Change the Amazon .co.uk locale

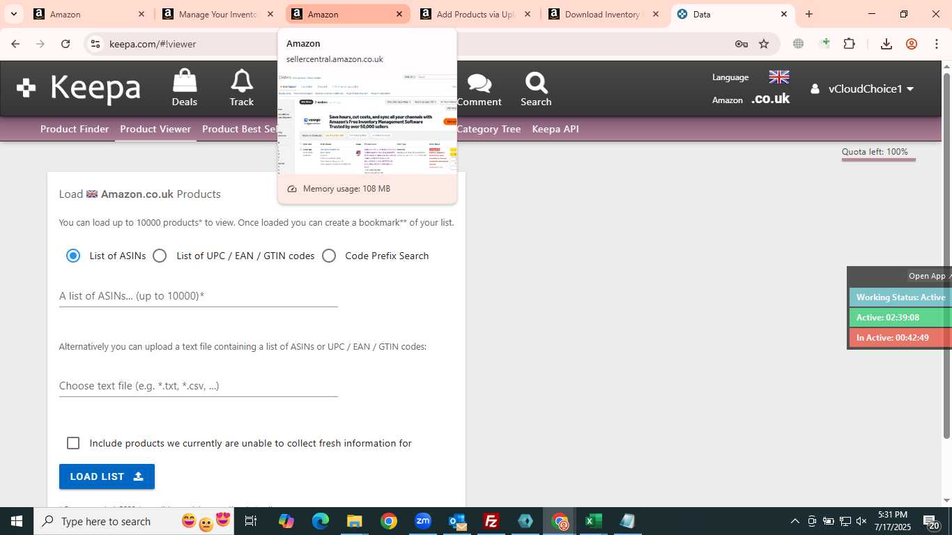(770, 99)
